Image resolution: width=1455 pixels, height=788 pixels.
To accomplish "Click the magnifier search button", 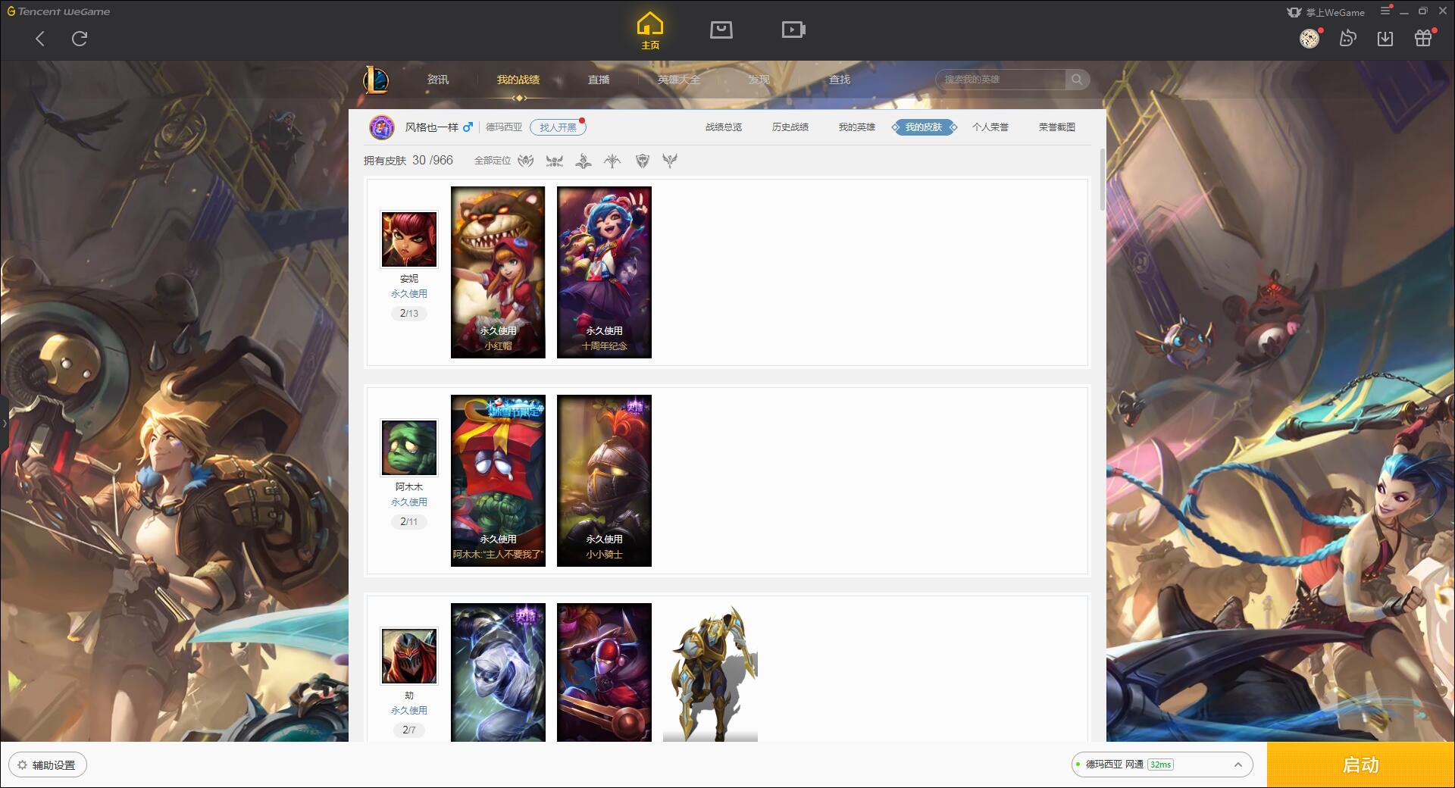I will [1077, 80].
